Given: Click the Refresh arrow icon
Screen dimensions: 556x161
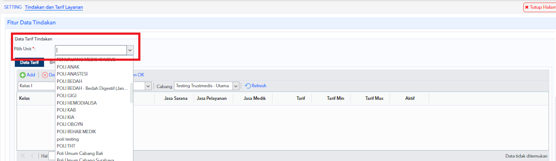Looking at the screenshot, I should click(x=248, y=86).
